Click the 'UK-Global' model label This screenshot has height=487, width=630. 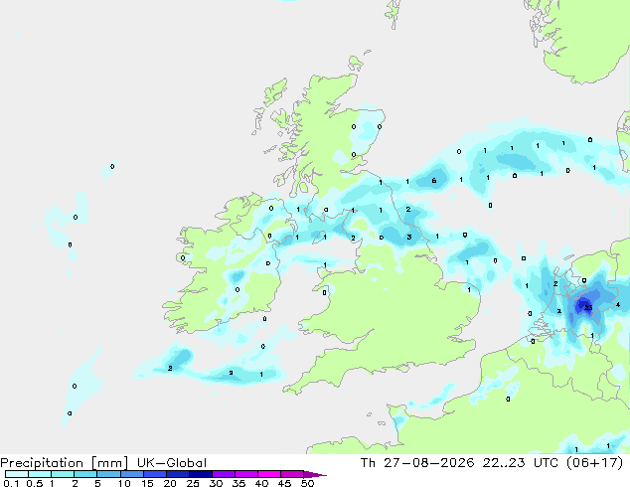172,463
